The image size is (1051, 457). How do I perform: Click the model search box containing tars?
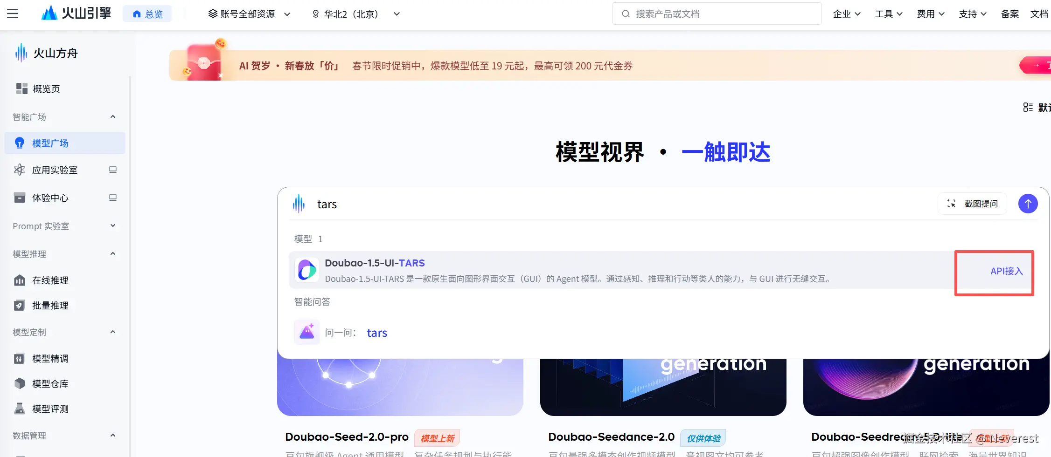pos(620,204)
